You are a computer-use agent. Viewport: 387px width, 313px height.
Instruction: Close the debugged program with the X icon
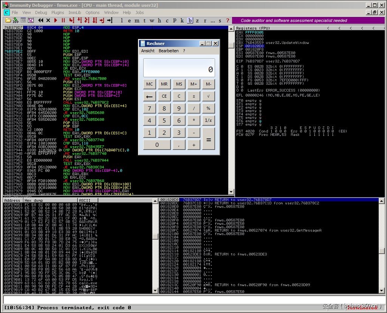(x=48, y=20)
